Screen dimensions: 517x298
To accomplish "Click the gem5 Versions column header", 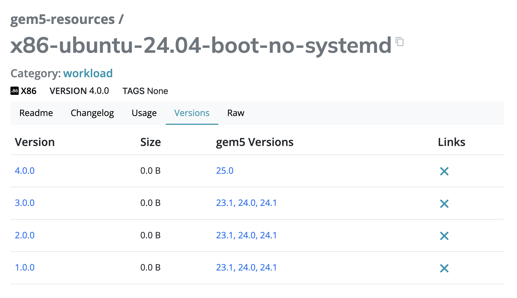I will click(255, 142).
